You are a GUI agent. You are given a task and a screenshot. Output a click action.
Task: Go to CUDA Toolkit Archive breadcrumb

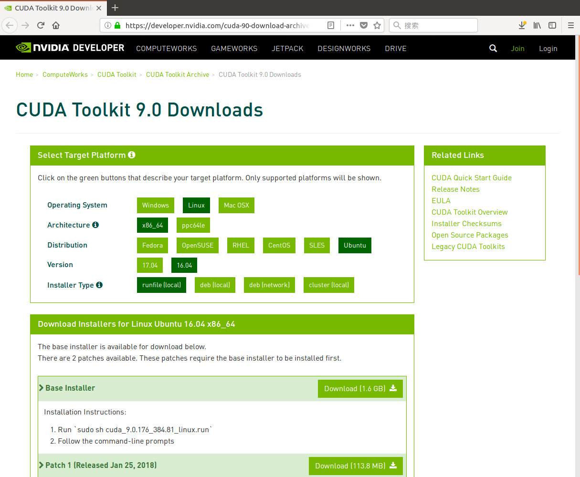178,74
